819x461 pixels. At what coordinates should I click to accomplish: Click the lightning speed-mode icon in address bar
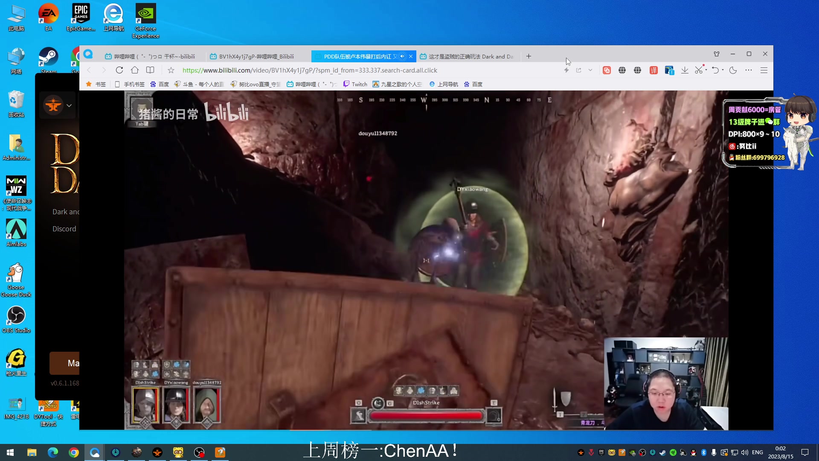(x=566, y=70)
